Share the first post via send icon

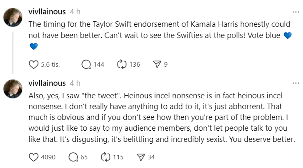[157, 65]
